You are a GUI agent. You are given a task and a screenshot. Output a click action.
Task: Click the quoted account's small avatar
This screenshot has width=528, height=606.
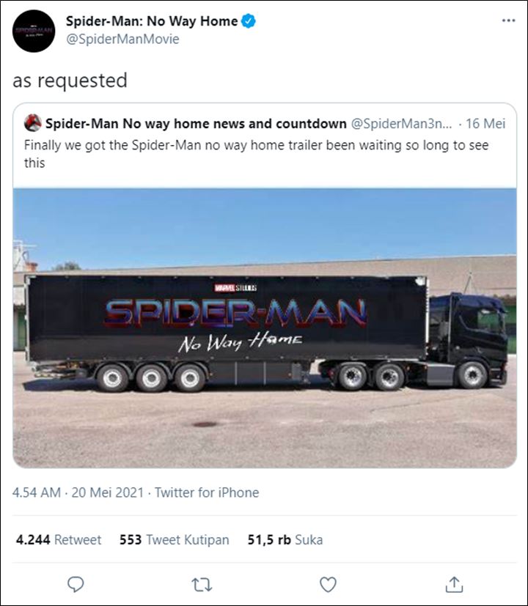pos(33,123)
